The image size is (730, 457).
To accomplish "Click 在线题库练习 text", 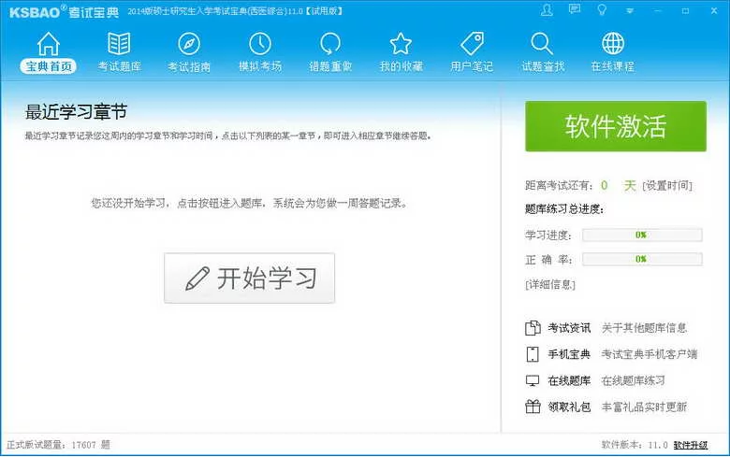I will (x=634, y=380).
